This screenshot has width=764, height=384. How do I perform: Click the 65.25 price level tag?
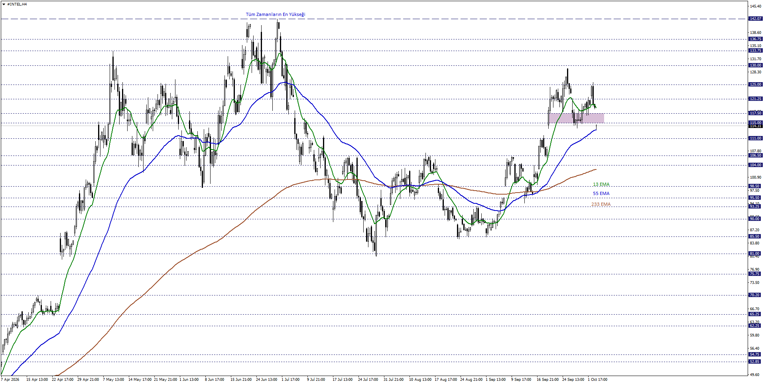pos(755,314)
